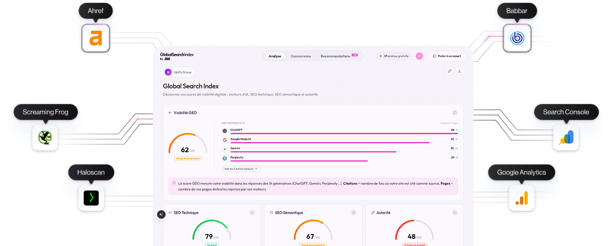Open Visibilité GEO info icon

[455, 112]
